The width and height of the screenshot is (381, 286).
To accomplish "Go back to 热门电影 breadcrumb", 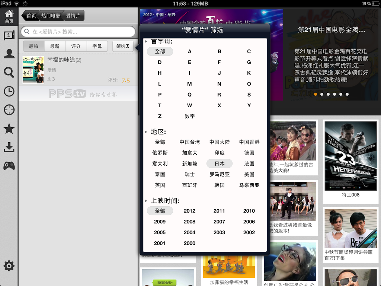I will [x=51, y=16].
